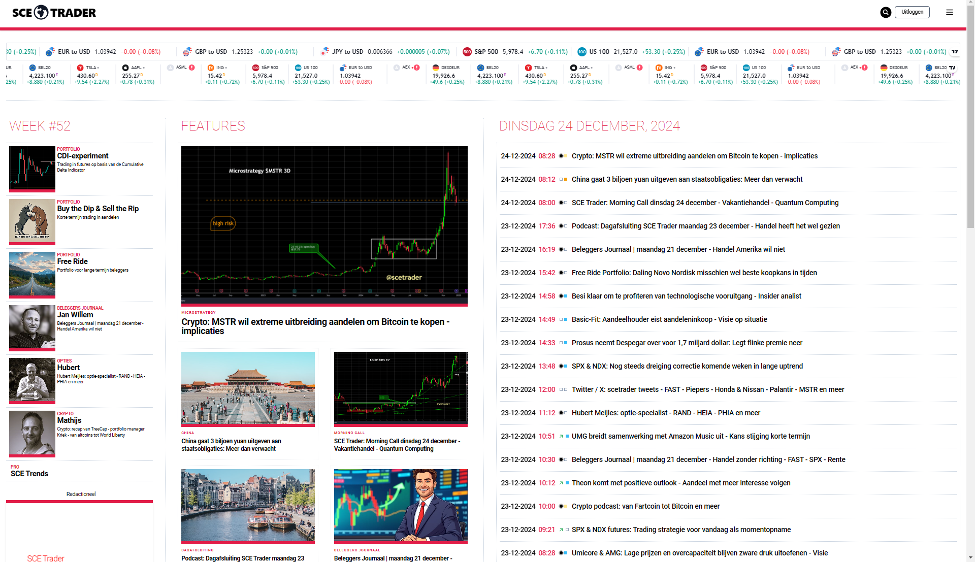Click the JPY to USD flag icon
This screenshot has height=562, width=975.
tap(325, 51)
